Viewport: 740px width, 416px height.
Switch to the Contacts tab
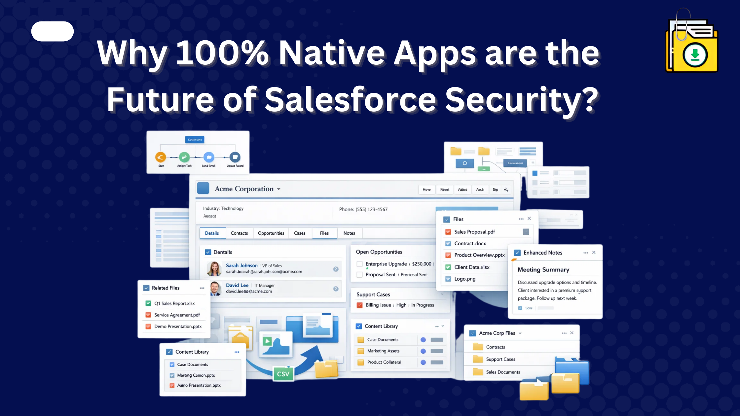[x=239, y=233]
